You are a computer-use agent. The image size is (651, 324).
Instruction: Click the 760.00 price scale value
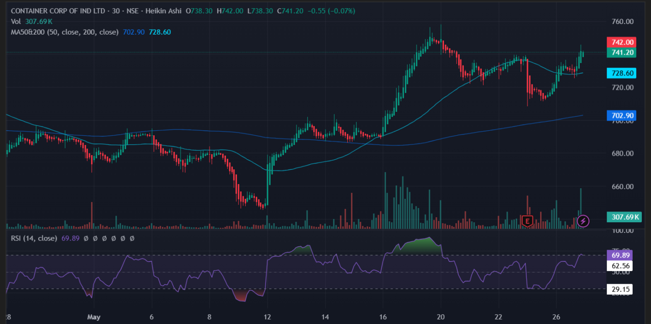(622, 22)
